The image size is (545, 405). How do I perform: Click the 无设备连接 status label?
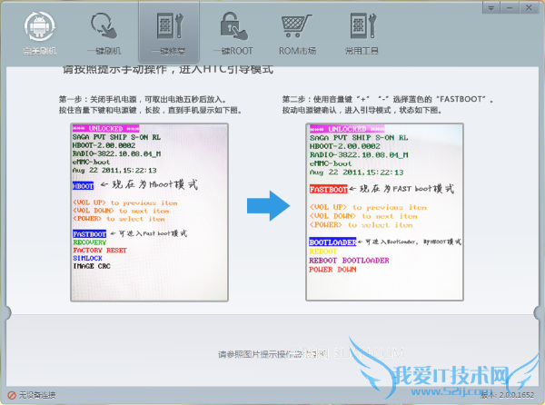[x=37, y=395]
